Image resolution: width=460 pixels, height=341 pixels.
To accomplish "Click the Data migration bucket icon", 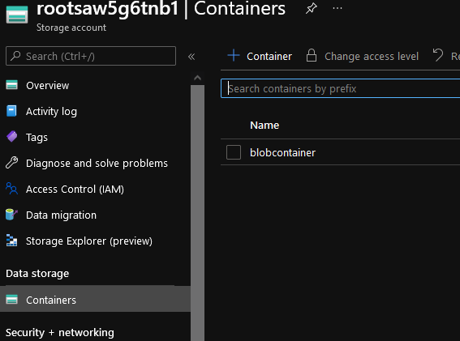I will pos(11,215).
